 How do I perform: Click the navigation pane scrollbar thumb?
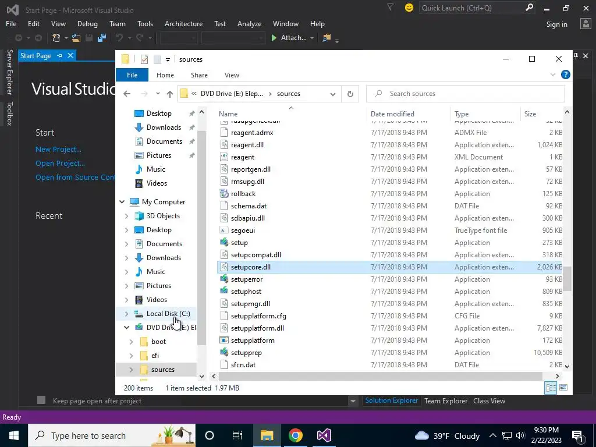pos(201,237)
